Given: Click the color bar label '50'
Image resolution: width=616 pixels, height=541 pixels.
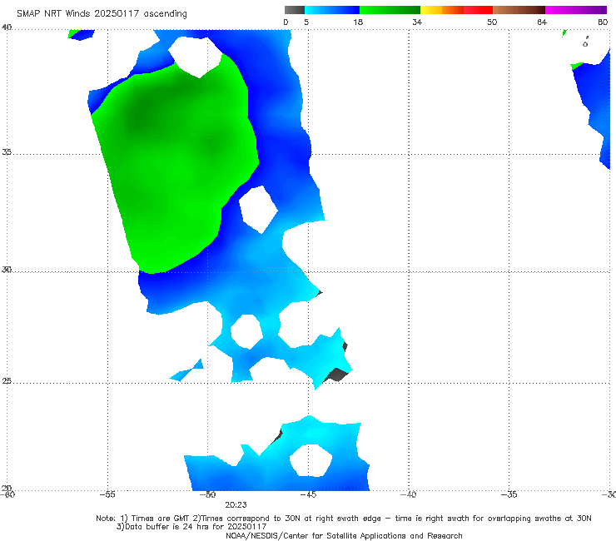Looking at the screenshot, I should (x=492, y=22).
